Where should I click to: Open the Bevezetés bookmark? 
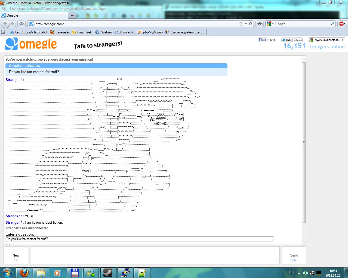pos(60,32)
